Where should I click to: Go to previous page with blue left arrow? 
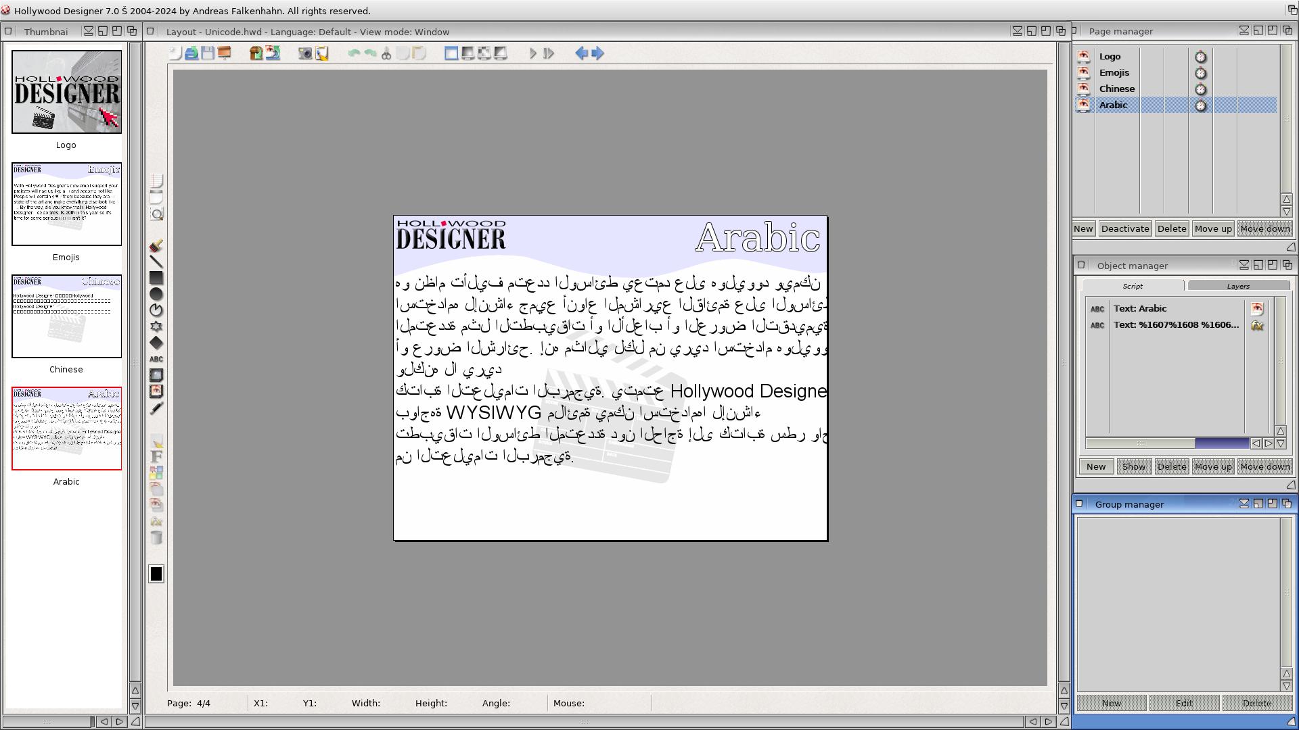[x=582, y=53]
